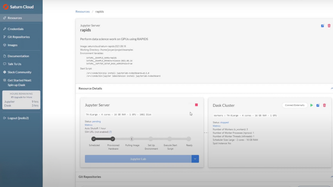Delete the rapids resource (top trash icon)

(x=329, y=26)
